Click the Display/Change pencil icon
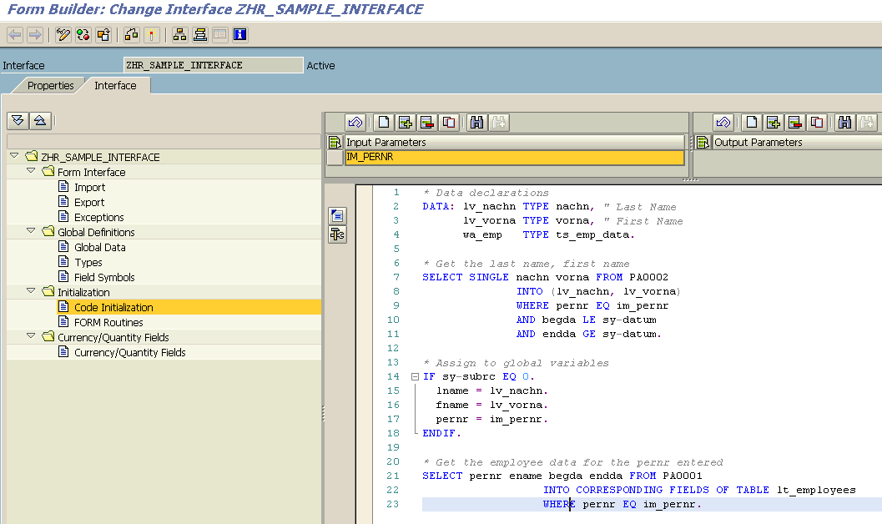This screenshot has height=524, width=882. point(63,35)
